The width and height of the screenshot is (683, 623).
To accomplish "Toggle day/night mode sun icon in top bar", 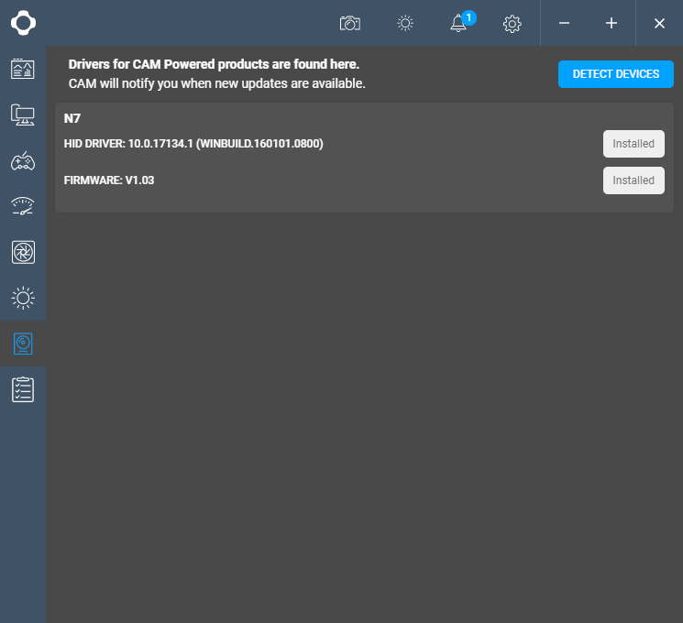I will tap(405, 23).
